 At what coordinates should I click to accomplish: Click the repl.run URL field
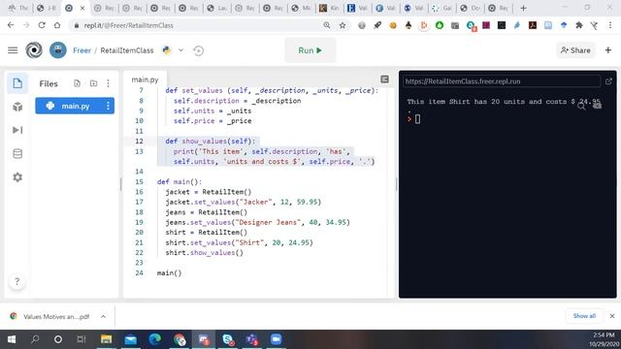[x=501, y=81]
